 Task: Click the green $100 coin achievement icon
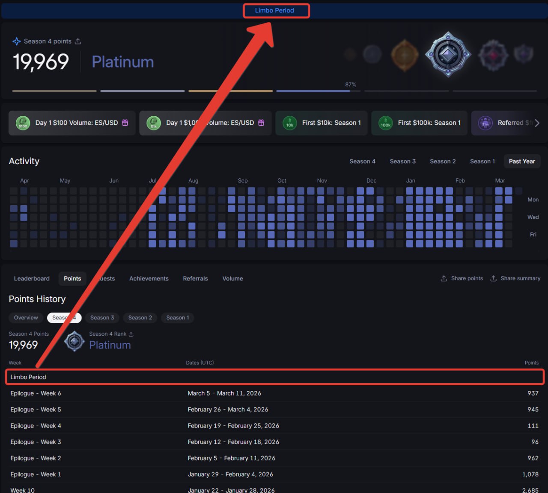click(23, 123)
